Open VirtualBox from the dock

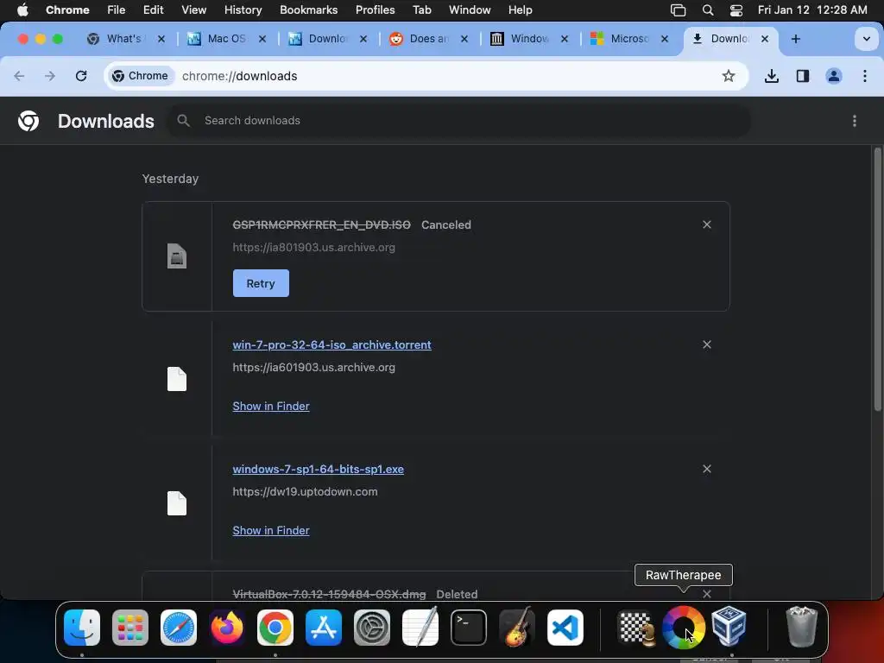[x=729, y=627]
